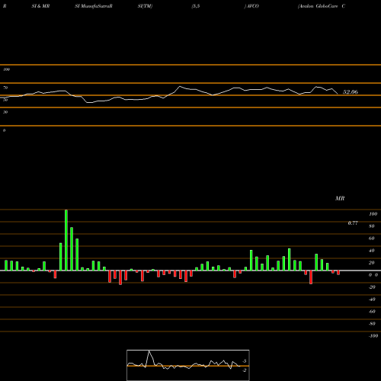Click the '(5,5' parameter text
381x381 pixels.
click(x=196, y=6)
